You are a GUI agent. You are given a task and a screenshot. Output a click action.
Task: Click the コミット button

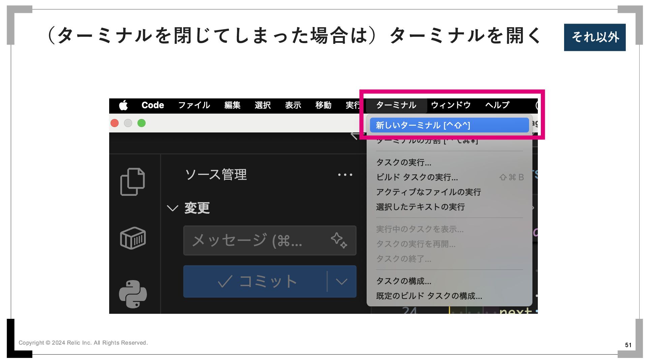[x=255, y=281]
